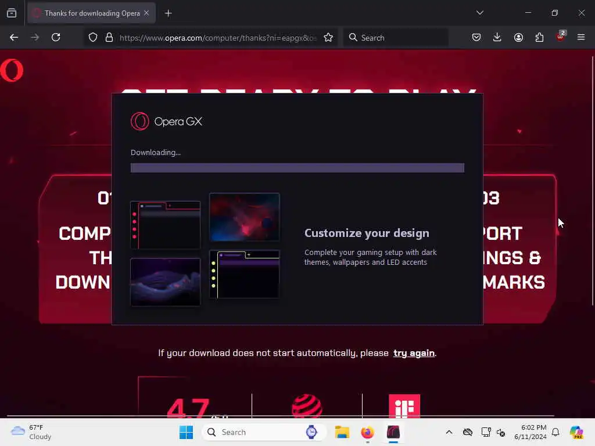Click the muted volume tray icon
This screenshot has width=595, height=446.
tap(501, 432)
